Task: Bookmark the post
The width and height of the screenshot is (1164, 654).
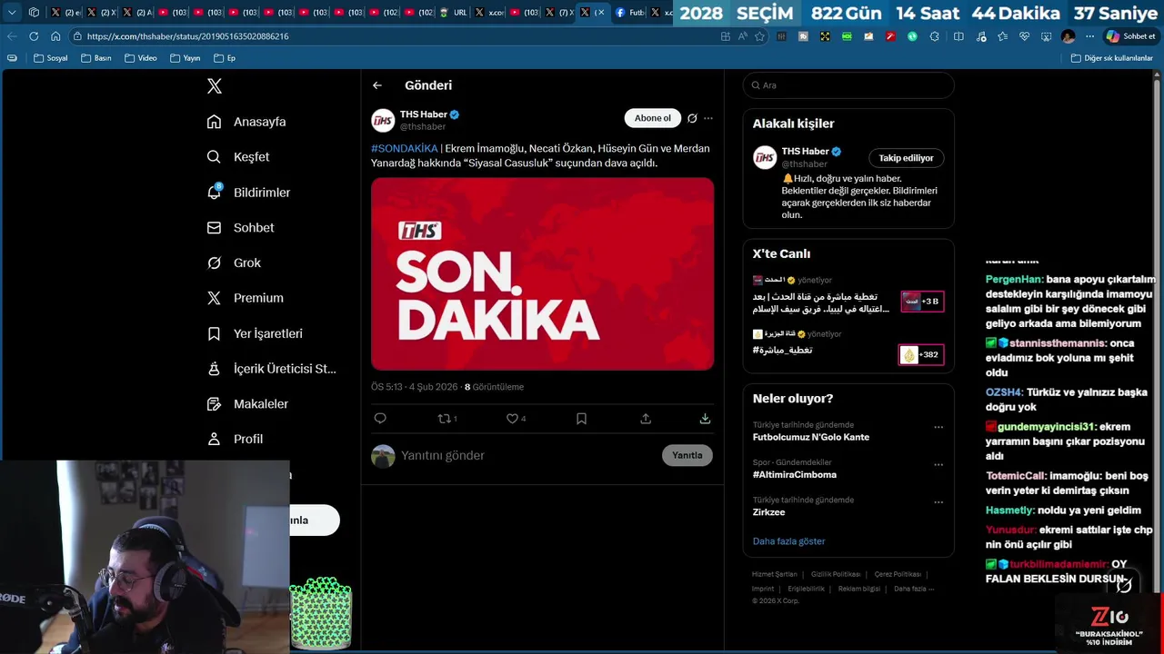Action: point(581,419)
